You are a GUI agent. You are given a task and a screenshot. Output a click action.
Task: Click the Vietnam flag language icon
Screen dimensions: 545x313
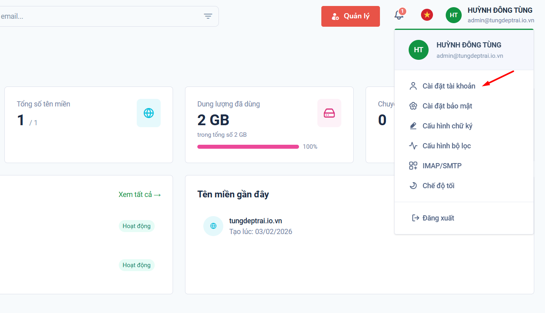tap(427, 15)
